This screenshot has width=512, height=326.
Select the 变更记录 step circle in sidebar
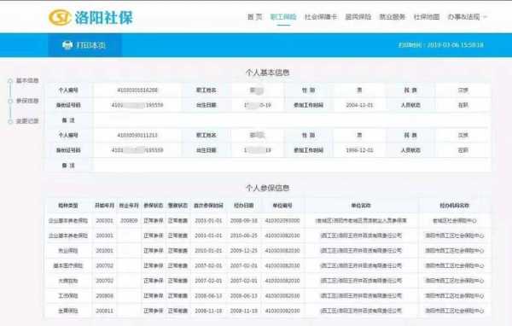[10, 121]
